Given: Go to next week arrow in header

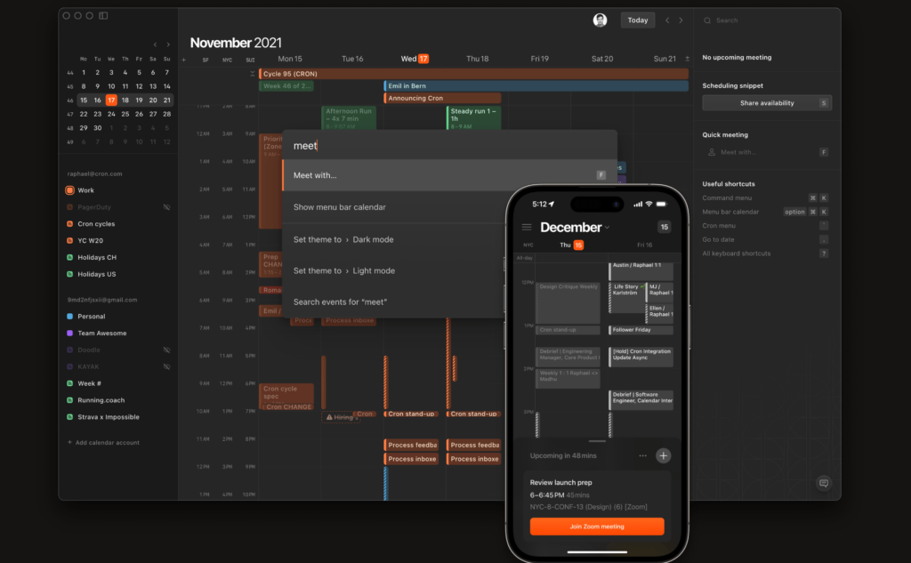Looking at the screenshot, I should pos(681,20).
